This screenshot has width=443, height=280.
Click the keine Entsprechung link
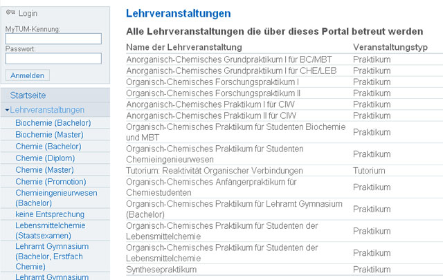50,214
